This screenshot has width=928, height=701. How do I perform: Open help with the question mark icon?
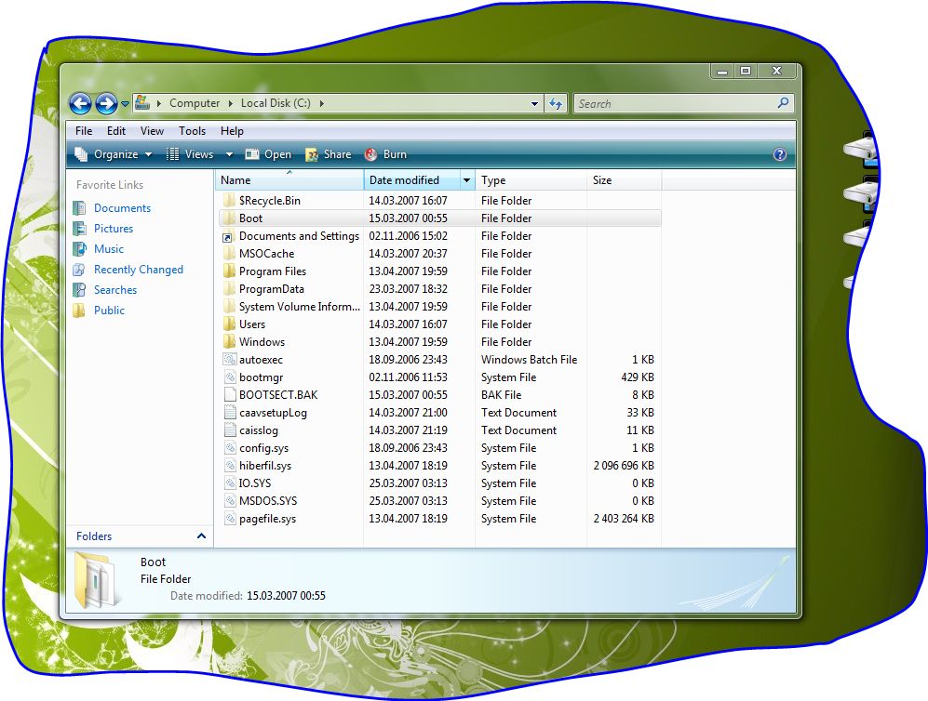pos(780,154)
